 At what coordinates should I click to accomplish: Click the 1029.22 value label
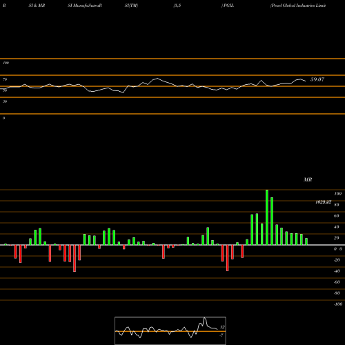(x=324, y=202)
